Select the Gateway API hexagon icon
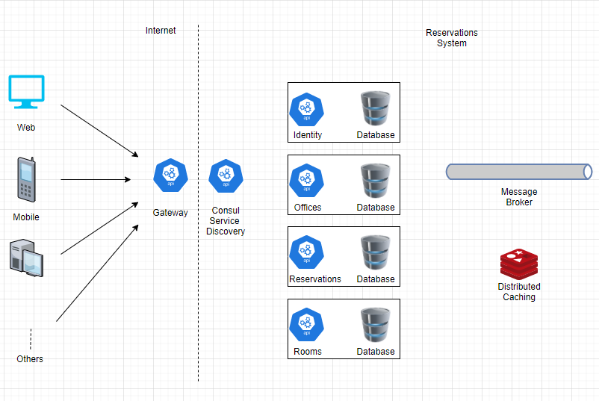Screen dimensions: 599x401 coord(170,175)
